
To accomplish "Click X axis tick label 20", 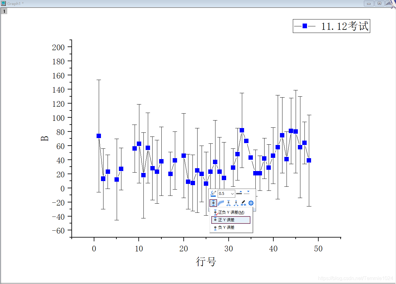I will (x=184, y=249).
